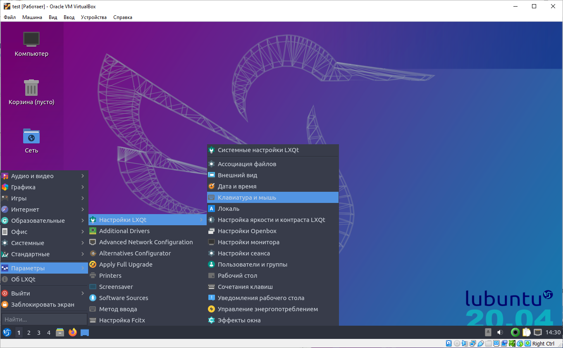Expand the Графика category arrow
Screen dimensions: 563x348
pos(83,187)
